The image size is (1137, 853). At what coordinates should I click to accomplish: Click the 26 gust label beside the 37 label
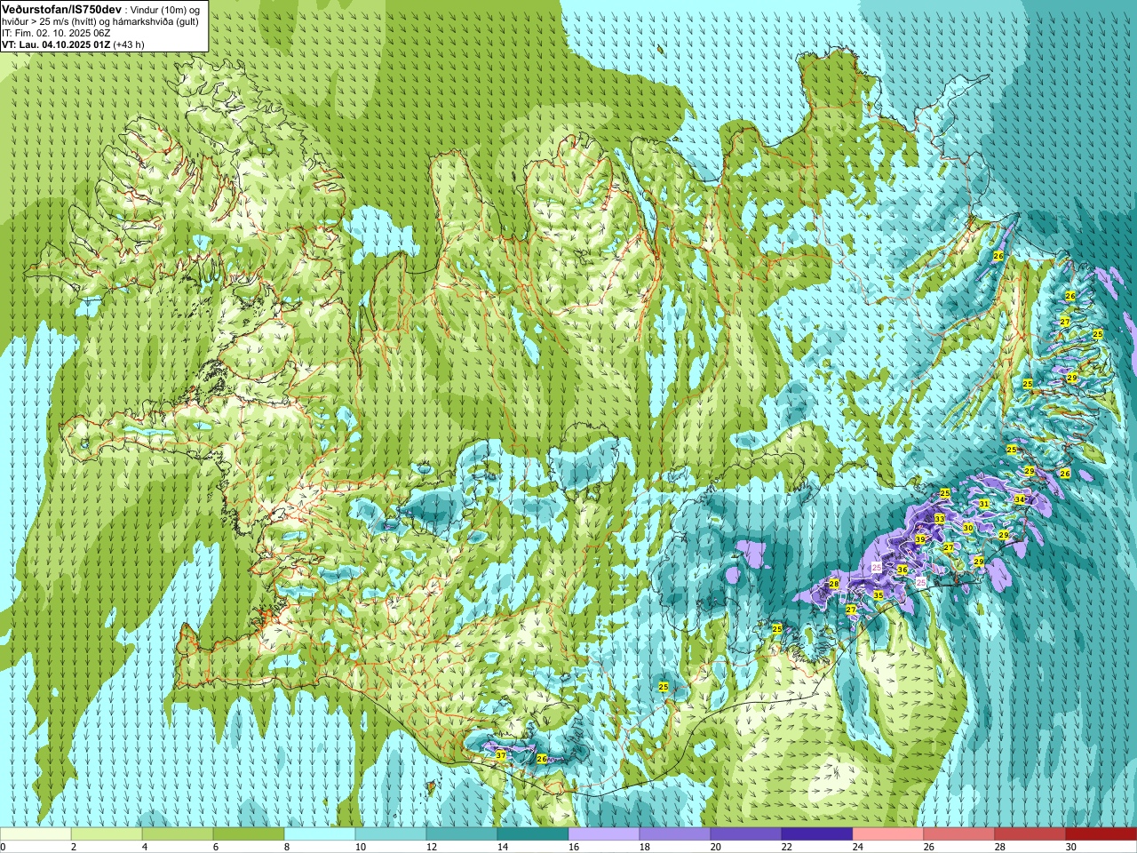click(x=542, y=759)
